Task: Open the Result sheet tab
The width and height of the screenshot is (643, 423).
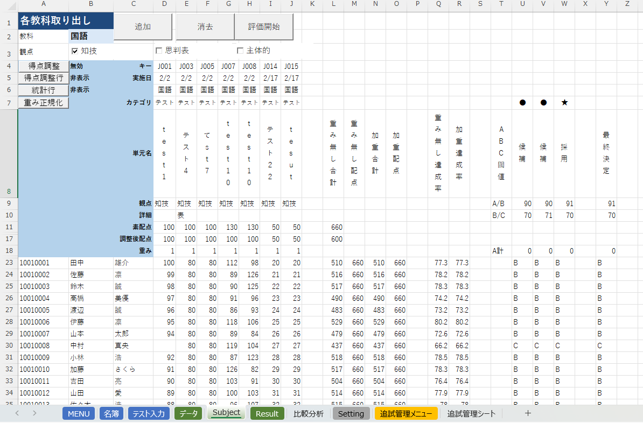Action: point(267,413)
